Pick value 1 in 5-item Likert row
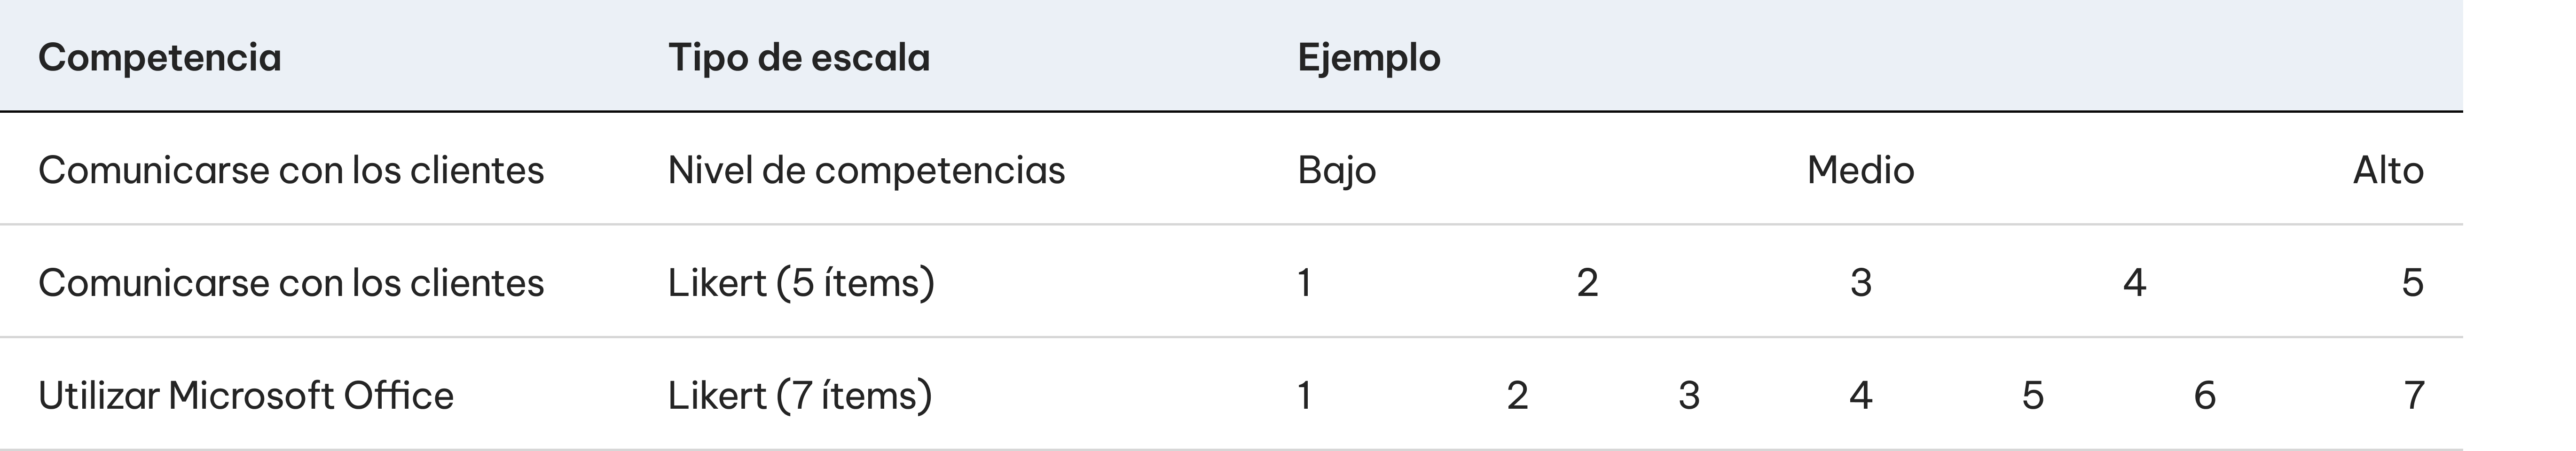The image size is (2576, 451). (1304, 283)
